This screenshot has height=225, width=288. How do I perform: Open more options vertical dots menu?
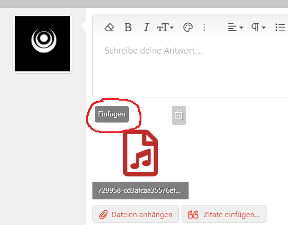(204, 27)
